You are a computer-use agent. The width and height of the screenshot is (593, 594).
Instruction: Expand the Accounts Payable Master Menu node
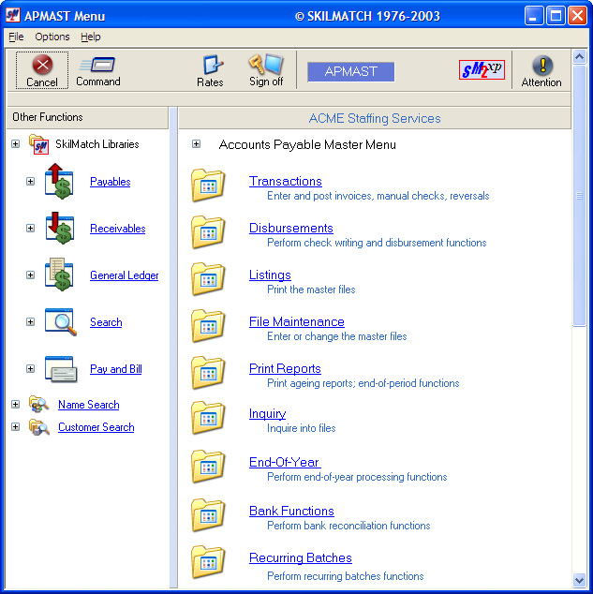point(196,144)
